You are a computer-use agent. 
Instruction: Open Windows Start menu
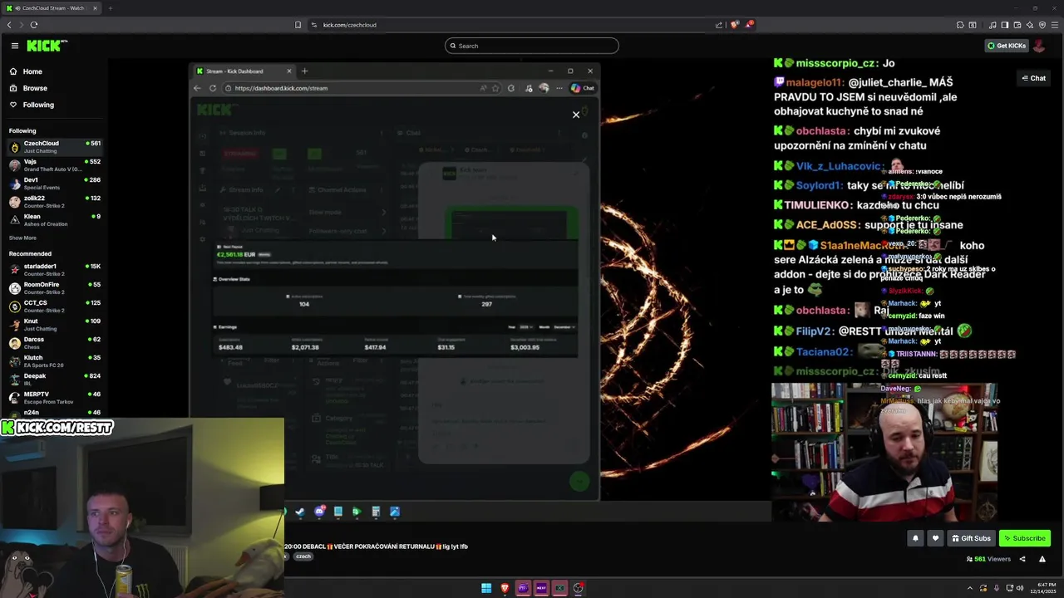coord(486,588)
